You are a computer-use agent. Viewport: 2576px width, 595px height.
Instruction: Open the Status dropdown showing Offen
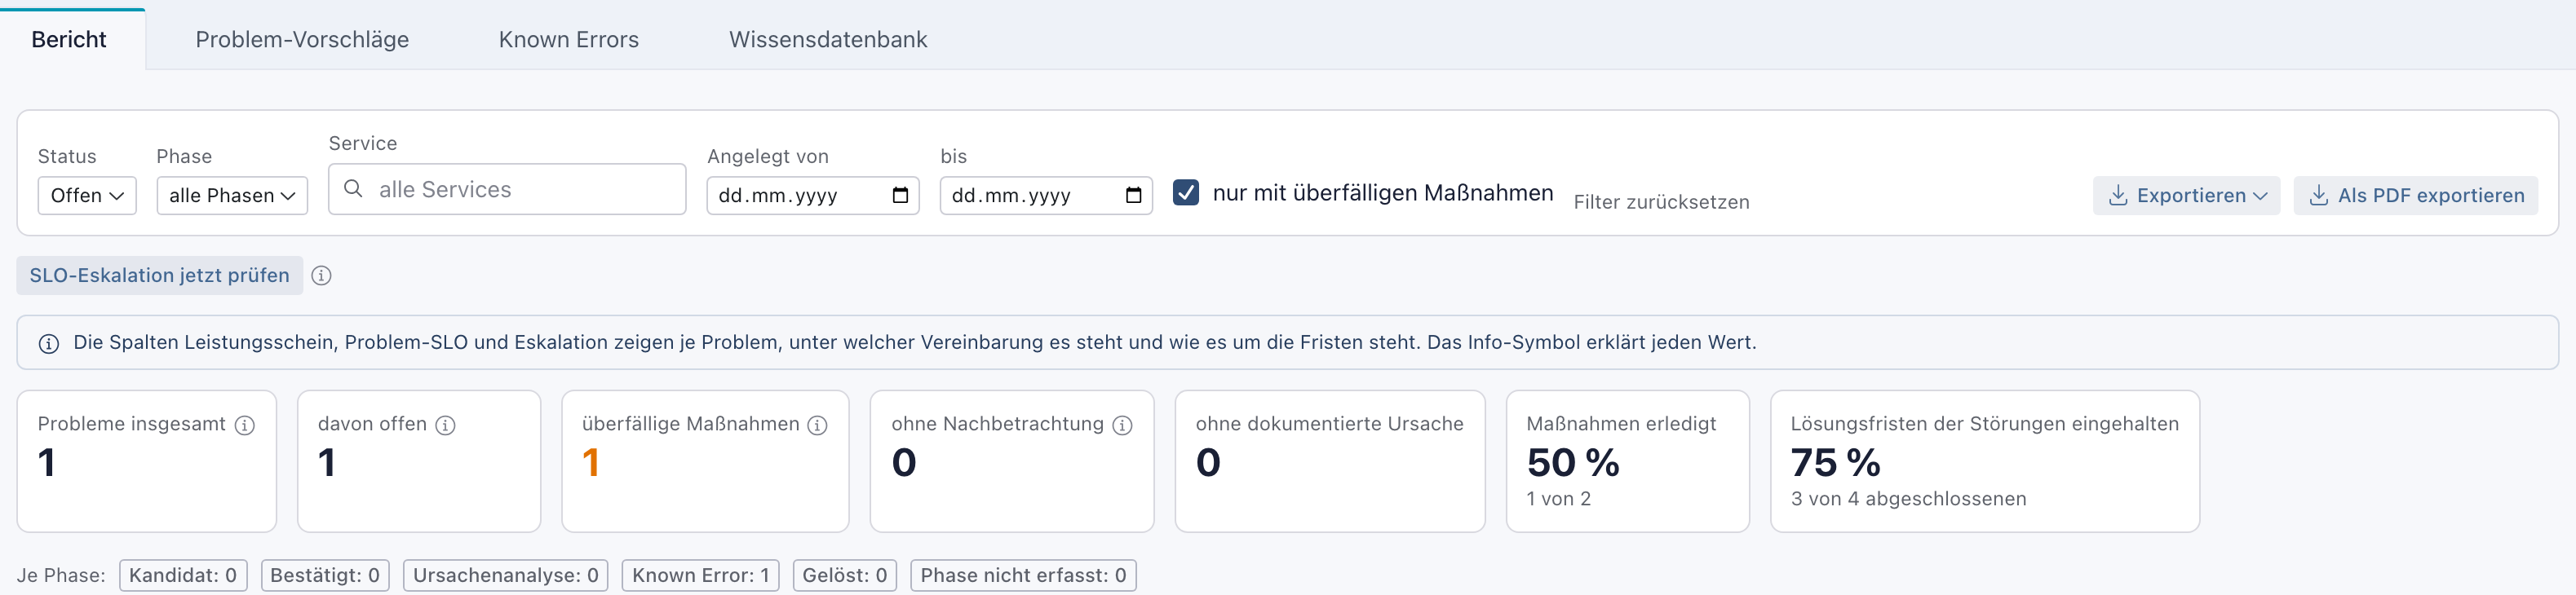[x=87, y=195]
